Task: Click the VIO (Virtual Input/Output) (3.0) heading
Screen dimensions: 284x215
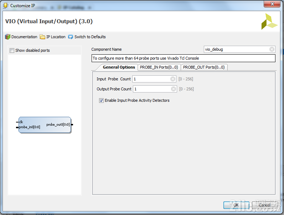Action: [x=49, y=21]
